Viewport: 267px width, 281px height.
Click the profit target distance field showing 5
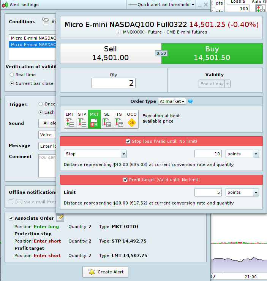pyautogui.click(x=208, y=192)
